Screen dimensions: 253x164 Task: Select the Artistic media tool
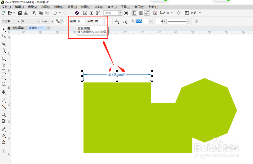coord(4,65)
